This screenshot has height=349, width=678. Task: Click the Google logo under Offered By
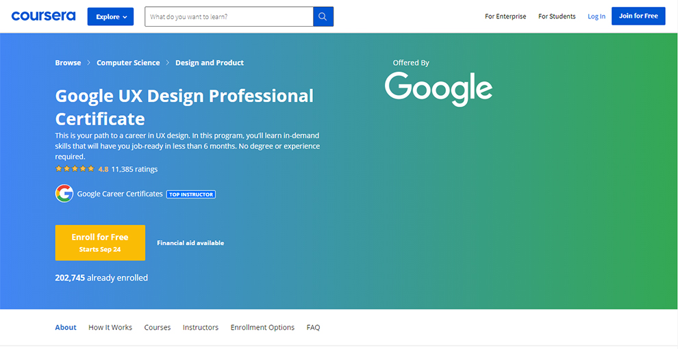point(438,89)
